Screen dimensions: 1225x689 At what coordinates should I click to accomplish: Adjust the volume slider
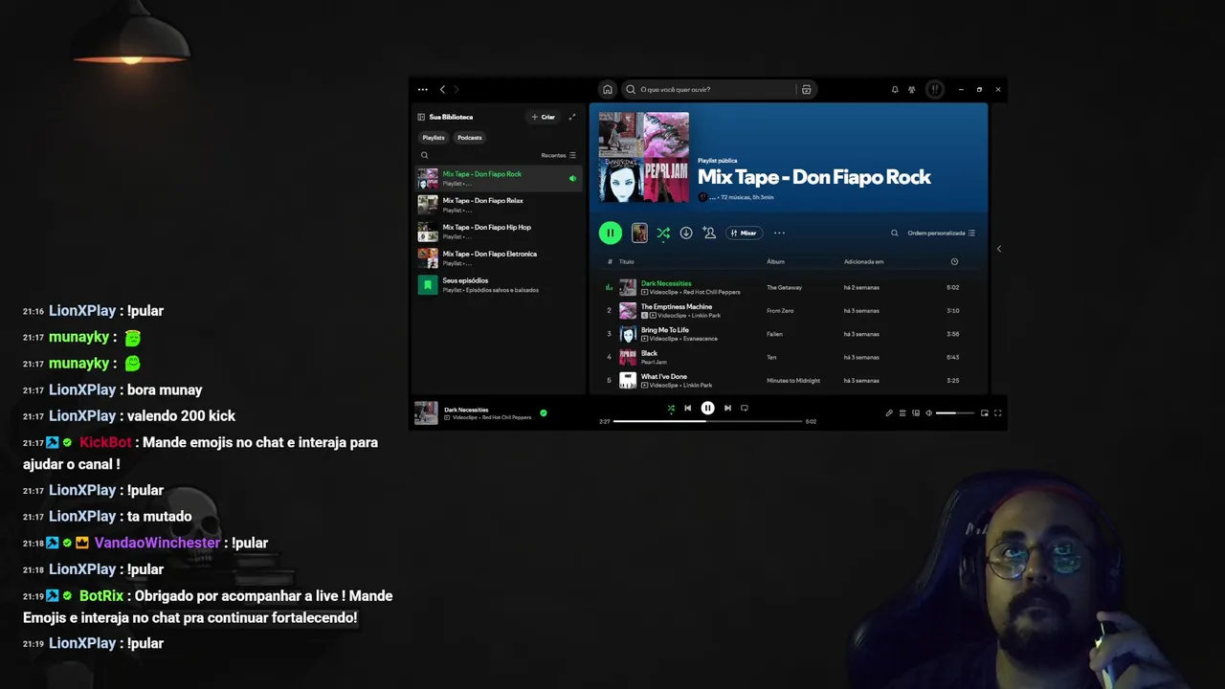pos(955,413)
